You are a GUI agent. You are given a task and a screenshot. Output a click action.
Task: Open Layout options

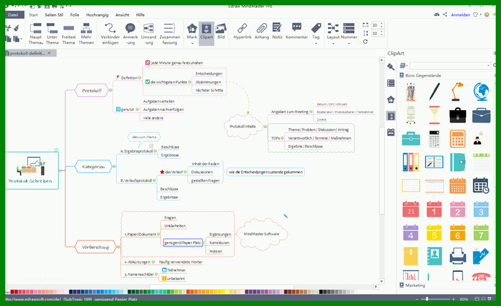pos(333,33)
